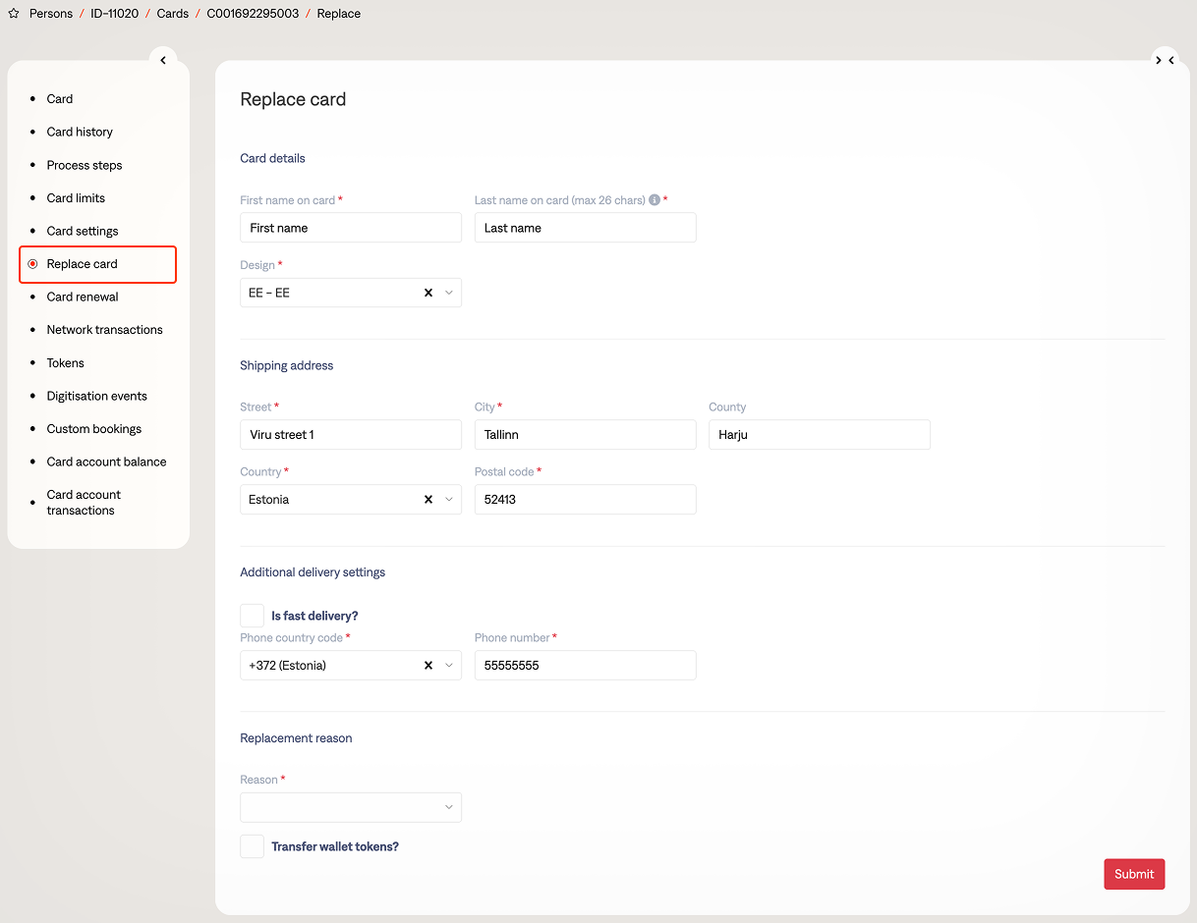Screen dimensions: 1197x923
Task: Click the favorite star icon in breadcrumb
Action: pos(14,14)
